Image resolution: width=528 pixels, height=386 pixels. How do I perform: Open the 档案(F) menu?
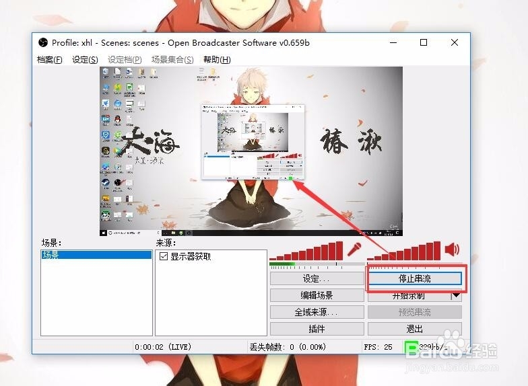click(x=50, y=60)
